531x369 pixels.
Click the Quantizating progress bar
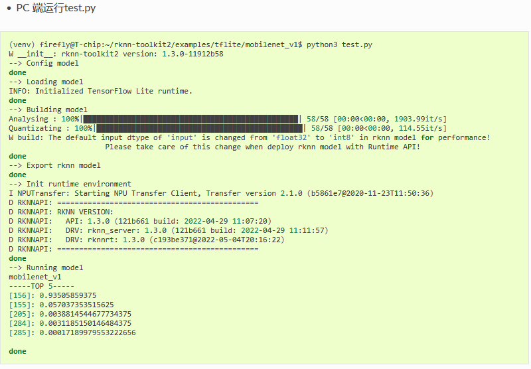200,128
